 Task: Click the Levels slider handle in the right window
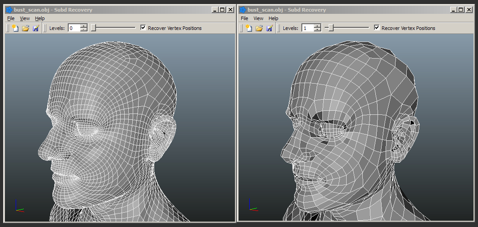click(331, 28)
